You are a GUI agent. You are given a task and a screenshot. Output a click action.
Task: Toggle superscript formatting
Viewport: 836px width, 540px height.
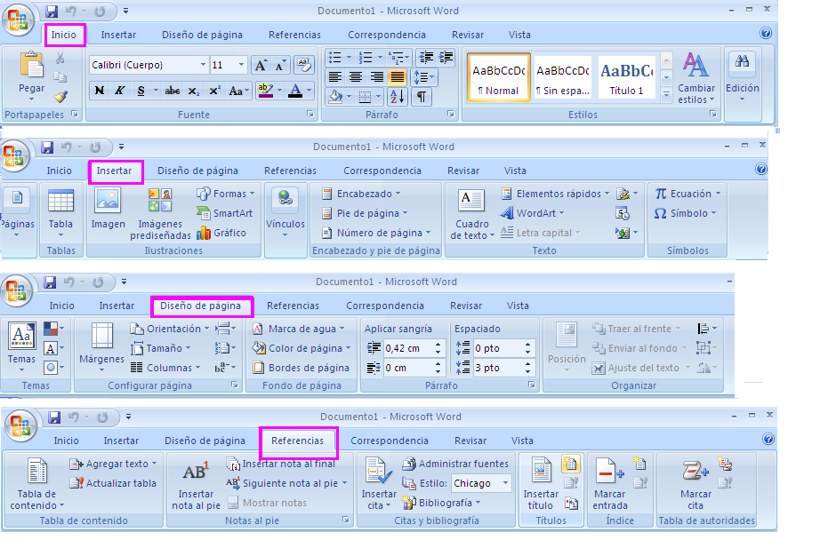coord(216,91)
